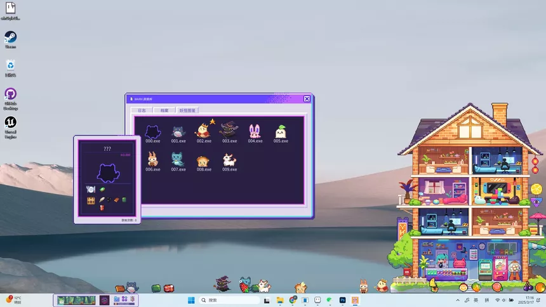546x307 pixels.
Task: Open Steam from the desktop shortcut
Action: [x=11, y=37]
